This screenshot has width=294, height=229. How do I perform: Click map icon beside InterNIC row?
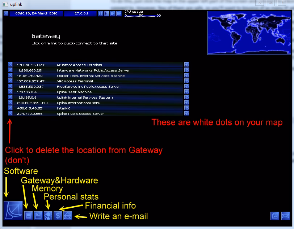coord(186,108)
